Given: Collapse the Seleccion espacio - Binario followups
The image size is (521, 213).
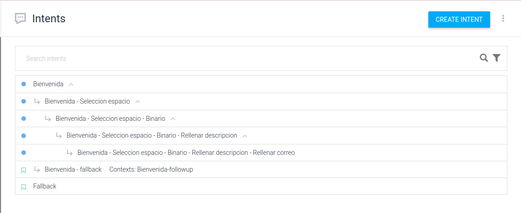Looking at the screenshot, I should coord(173,119).
